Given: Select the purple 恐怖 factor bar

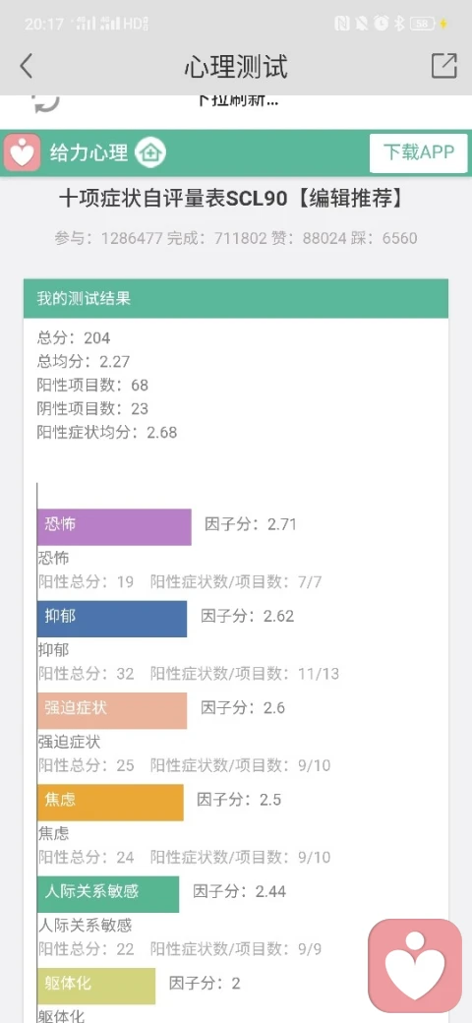Looking at the screenshot, I should (114, 527).
